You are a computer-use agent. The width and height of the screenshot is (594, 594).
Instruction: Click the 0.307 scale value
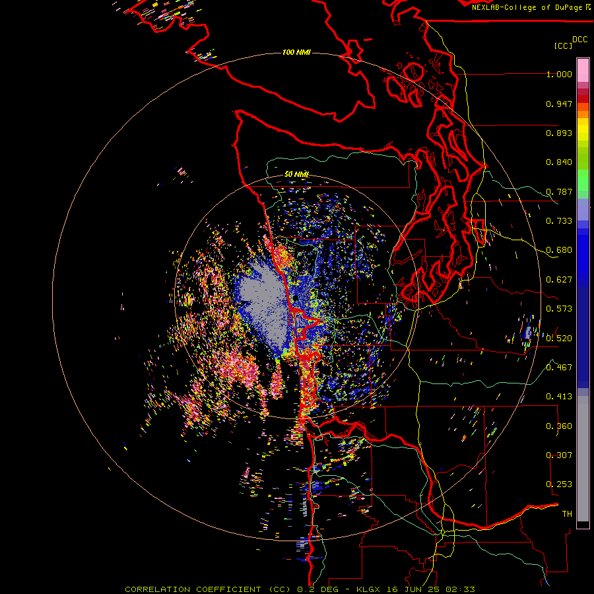tap(559, 455)
